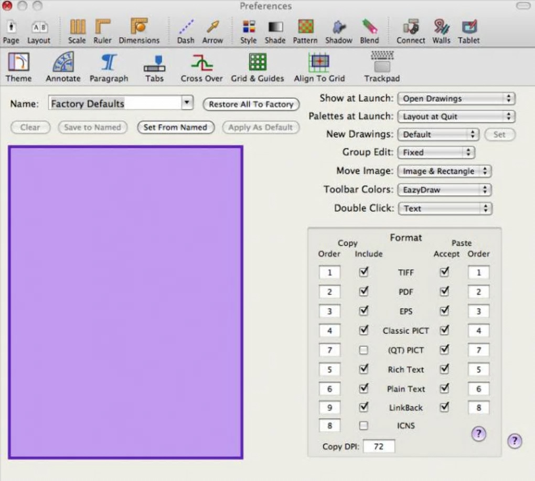Open the Walls preferences
Viewport: 535px width, 481px height.
pos(442,32)
